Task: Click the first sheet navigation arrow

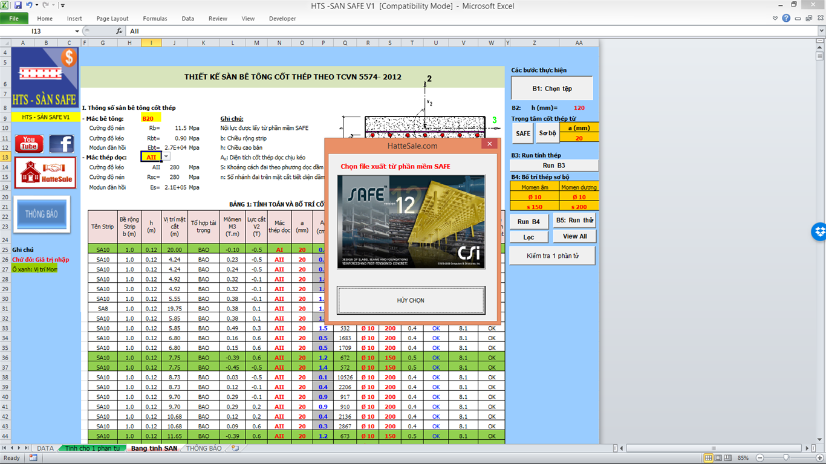Action: [5, 448]
